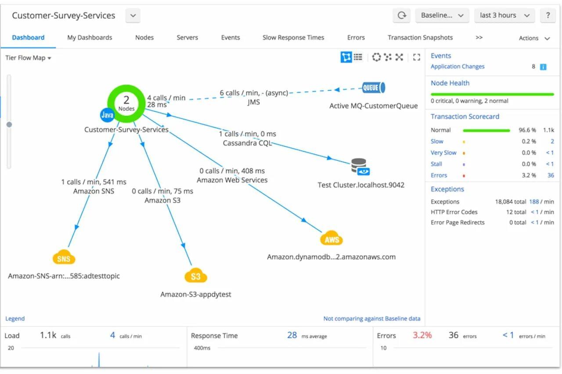Image resolution: width=562 pixels, height=374 pixels.
Task: Select the S3 cloud icon
Action: tap(195, 276)
